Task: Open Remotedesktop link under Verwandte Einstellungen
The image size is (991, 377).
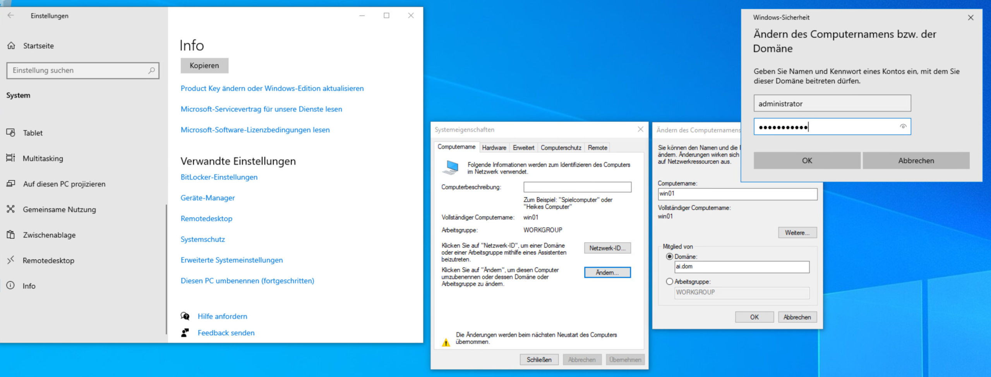Action: 206,219
